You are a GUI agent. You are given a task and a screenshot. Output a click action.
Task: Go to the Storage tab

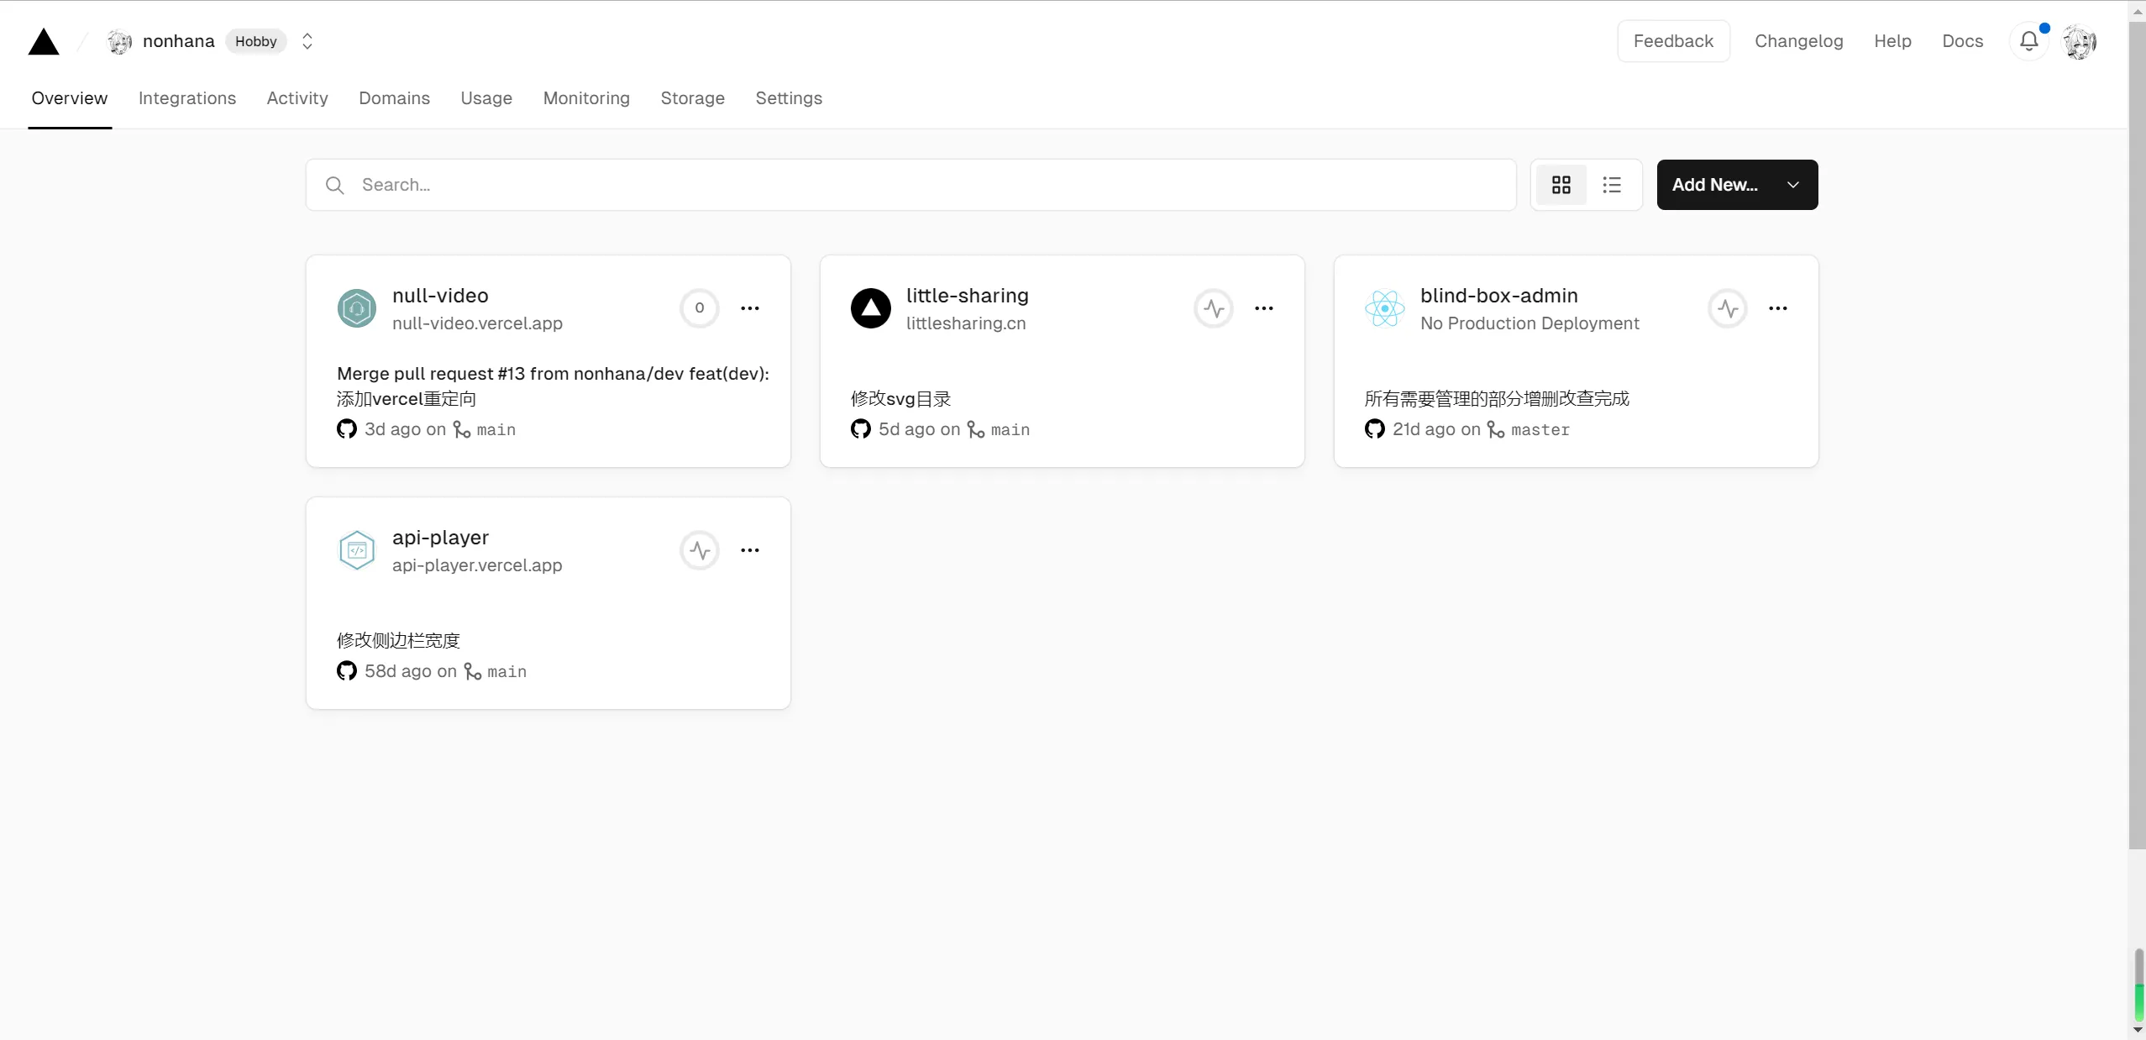tap(692, 98)
